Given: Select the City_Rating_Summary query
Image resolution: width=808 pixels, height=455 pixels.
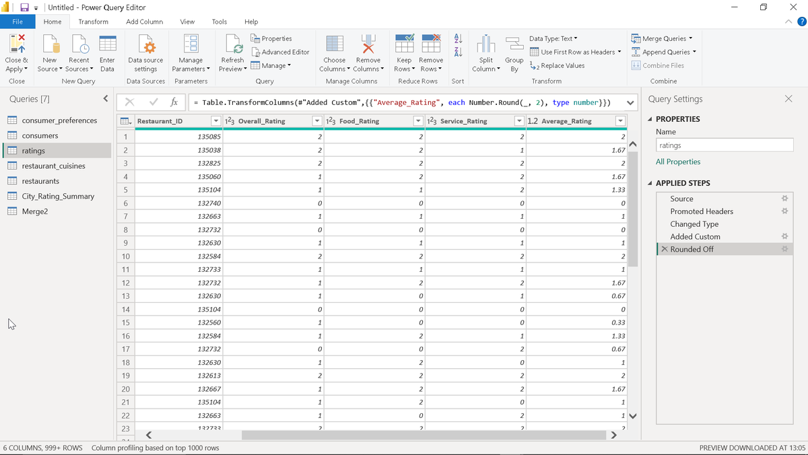Looking at the screenshot, I should (x=57, y=197).
